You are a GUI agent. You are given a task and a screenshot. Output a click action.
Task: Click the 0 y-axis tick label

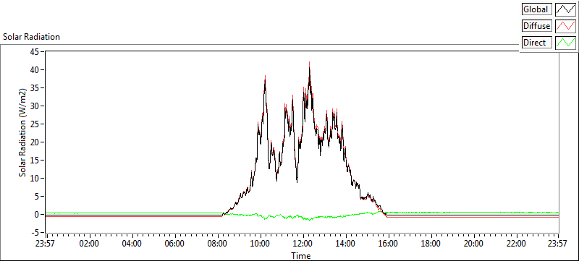click(x=38, y=215)
